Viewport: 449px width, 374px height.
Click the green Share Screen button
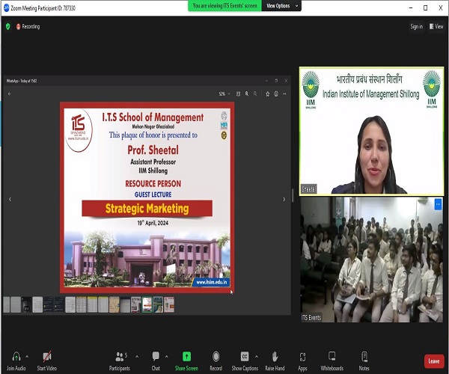tap(186, 361)
